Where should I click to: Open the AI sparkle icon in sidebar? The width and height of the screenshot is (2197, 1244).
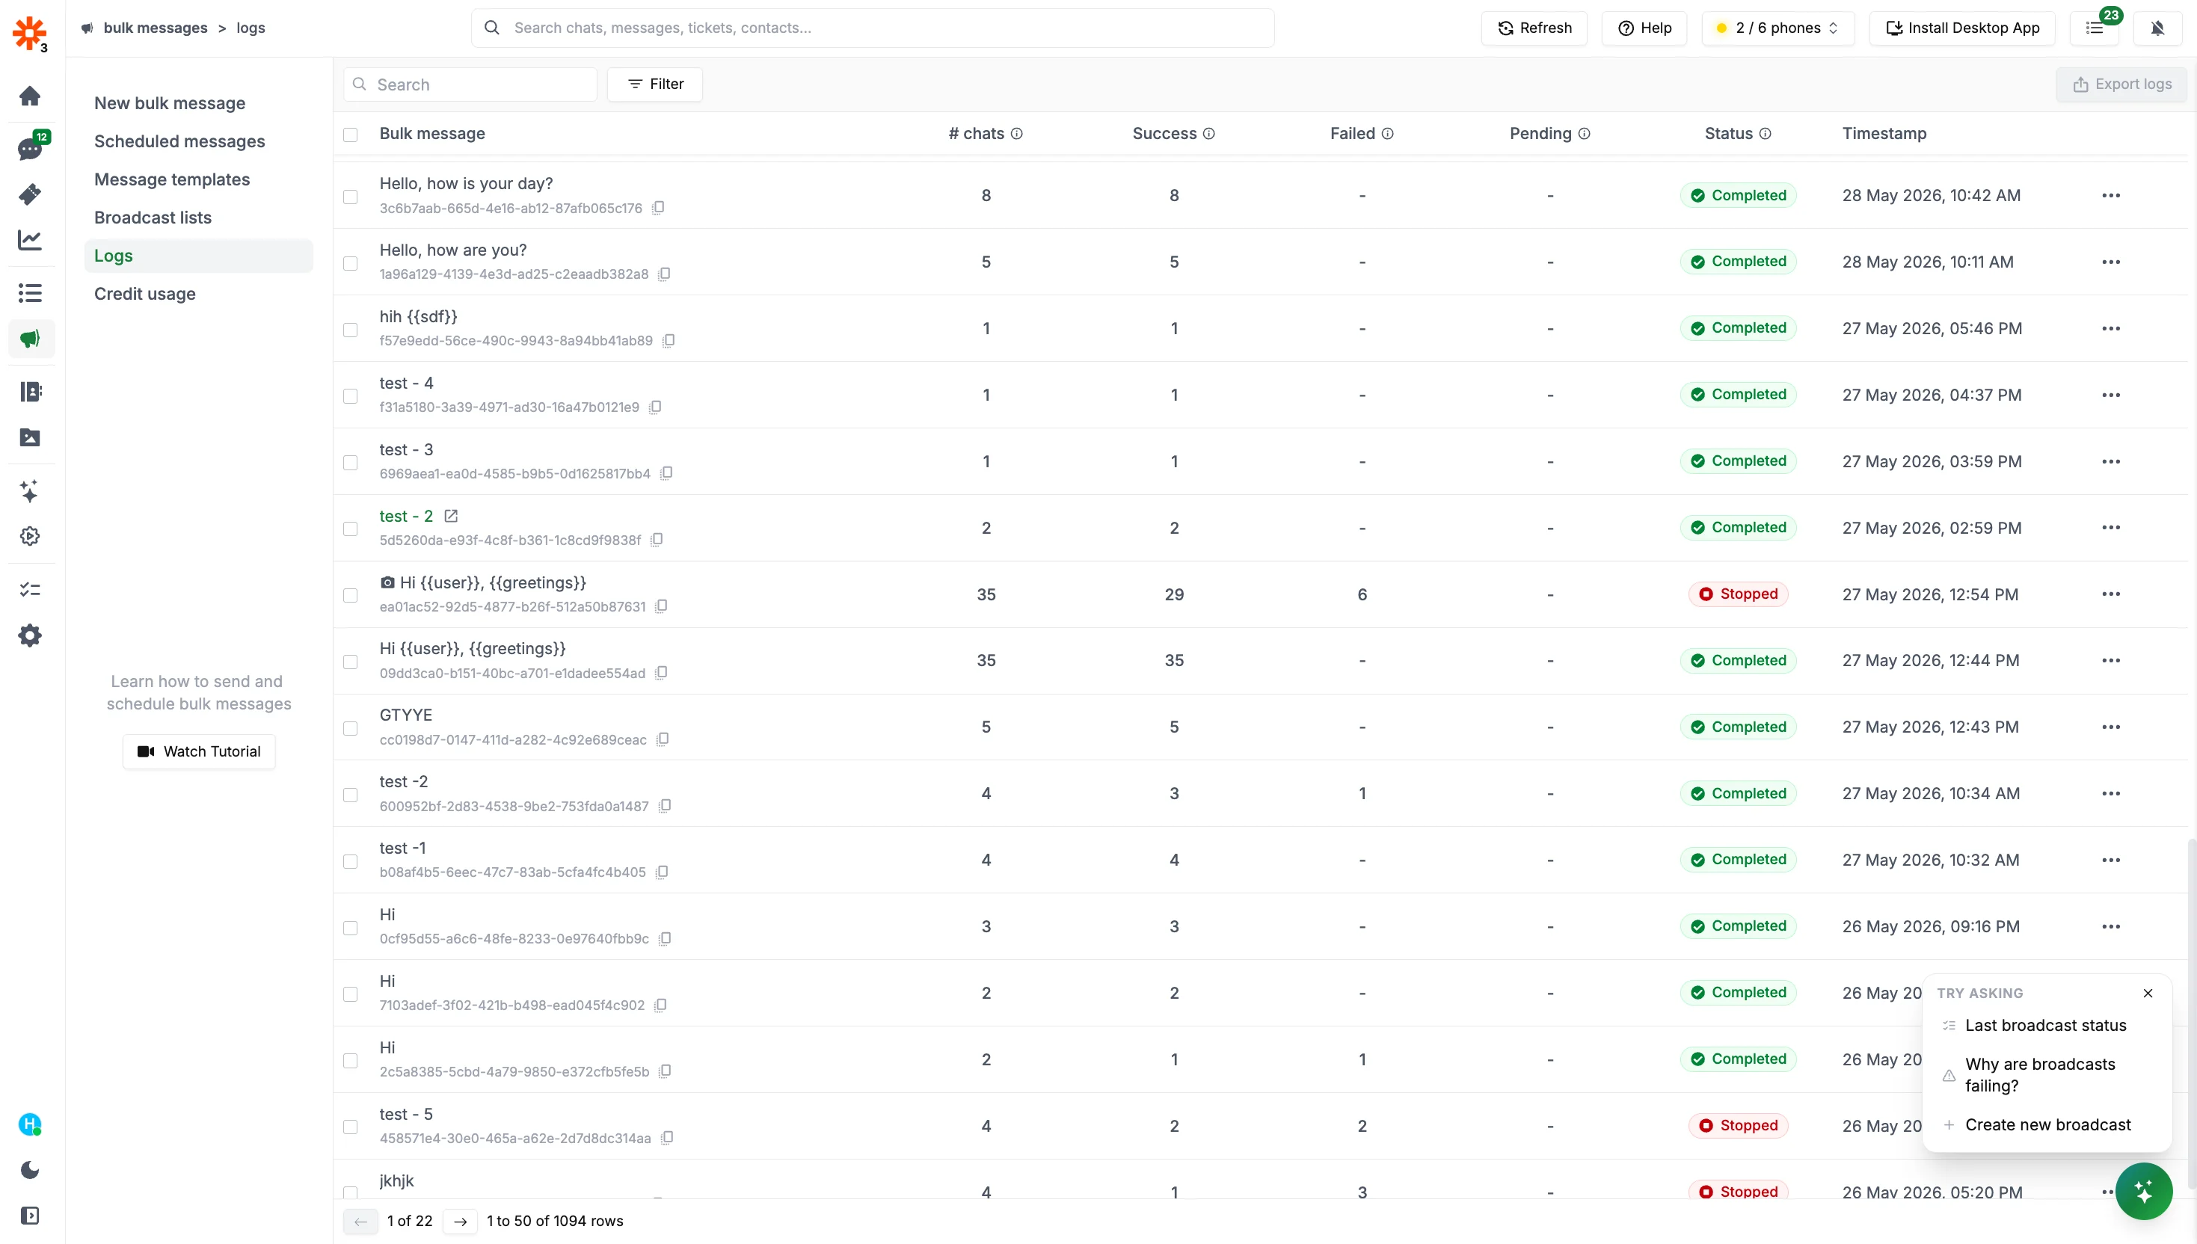[x=30, y=490]
